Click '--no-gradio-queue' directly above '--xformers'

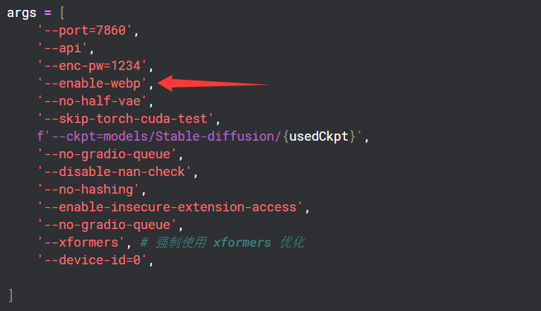click(111, 225)
